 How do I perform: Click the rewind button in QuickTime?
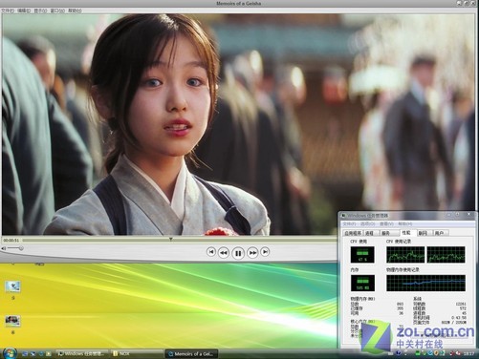point(224,253)
